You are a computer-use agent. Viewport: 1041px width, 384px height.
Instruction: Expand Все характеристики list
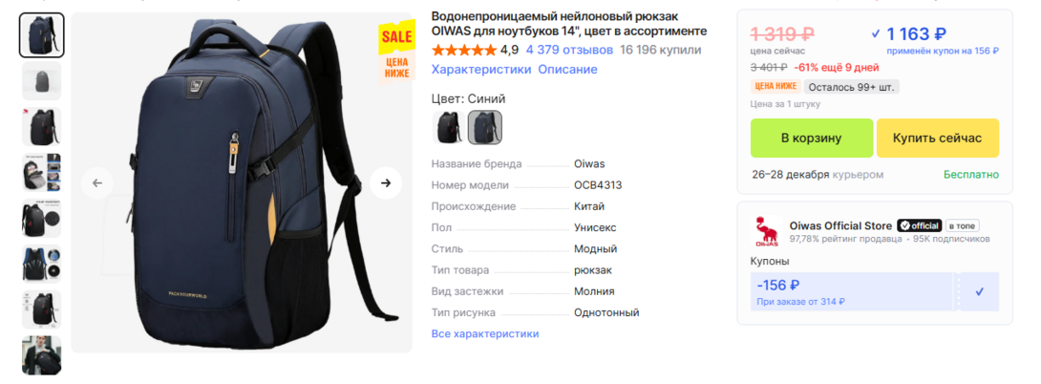tap(485, 333)
